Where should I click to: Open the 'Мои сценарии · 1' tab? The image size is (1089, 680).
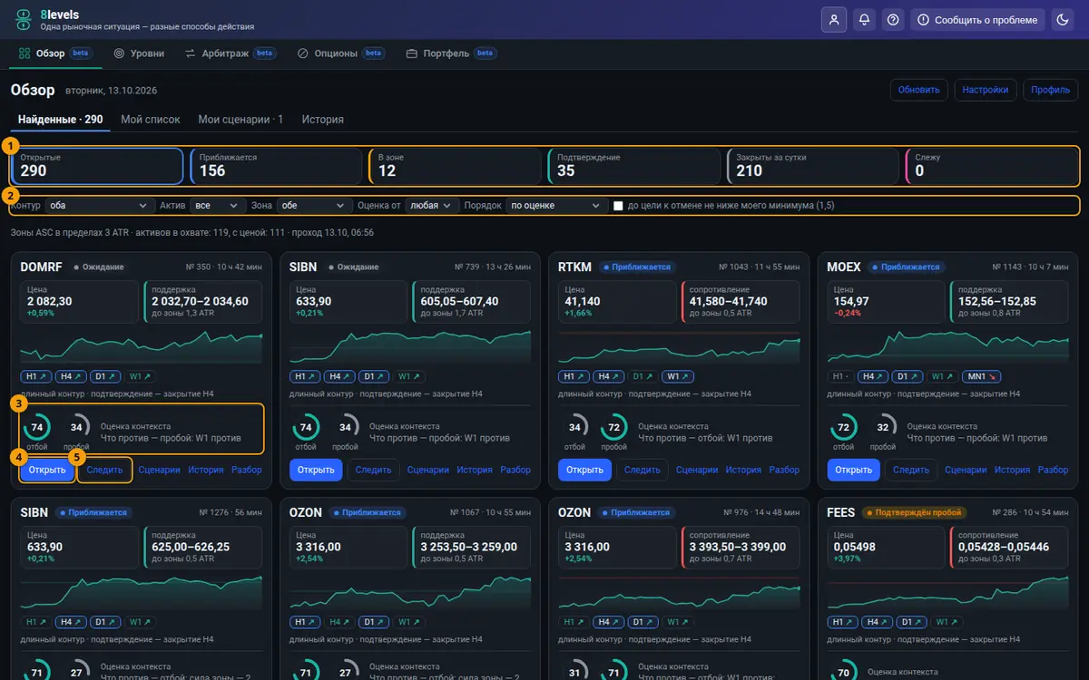[x=241, y=120]
